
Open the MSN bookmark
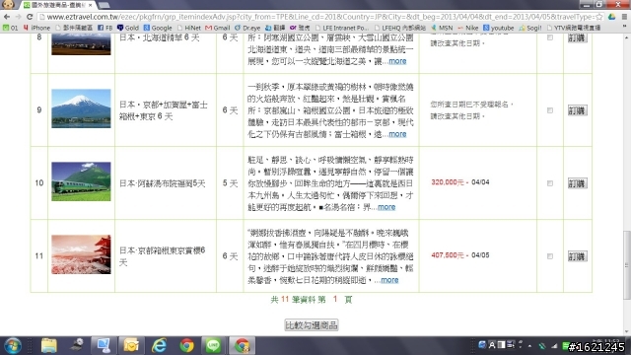pyautogui.click(x=442, y=28)
